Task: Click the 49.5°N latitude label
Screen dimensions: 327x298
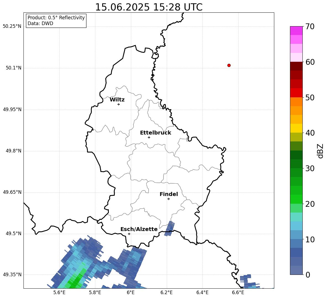Action: click(x=14, y=233)
